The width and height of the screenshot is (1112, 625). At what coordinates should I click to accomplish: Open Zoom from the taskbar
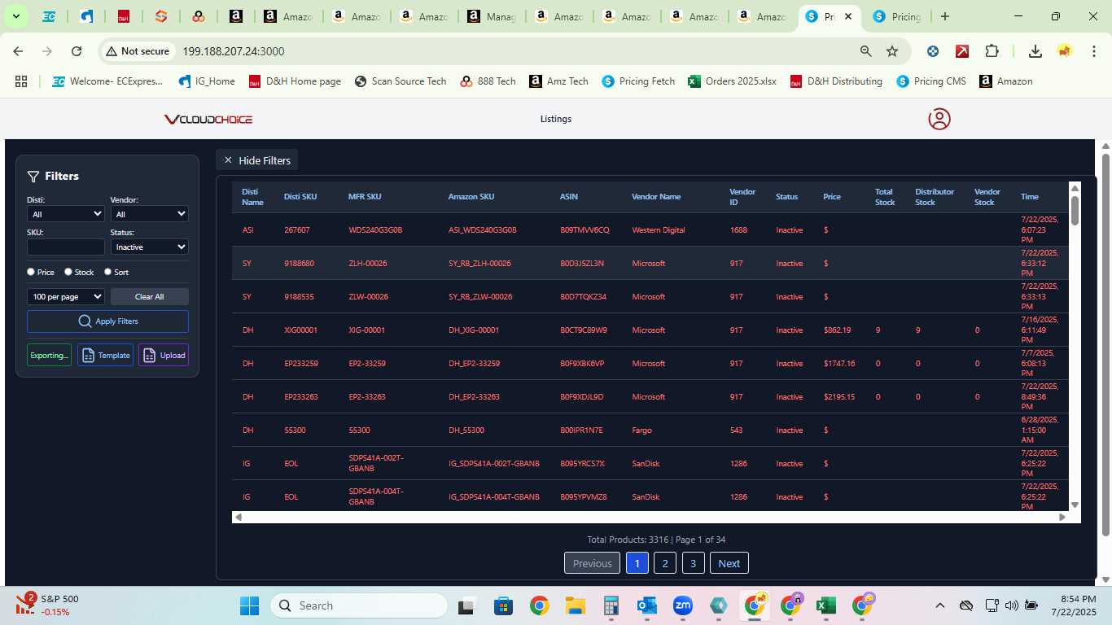pos(683,605)
